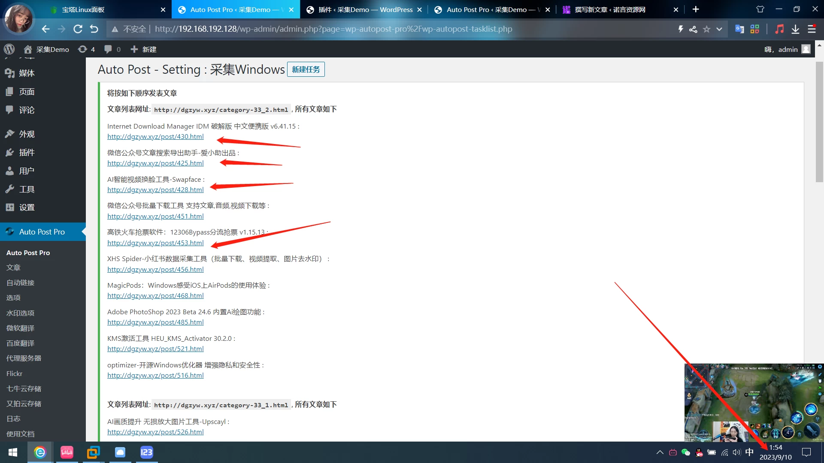Image resolution: width=824 pixels, height=463 pixels.
Task: Open the lightning speed mode icon
Action: (681, 29)
